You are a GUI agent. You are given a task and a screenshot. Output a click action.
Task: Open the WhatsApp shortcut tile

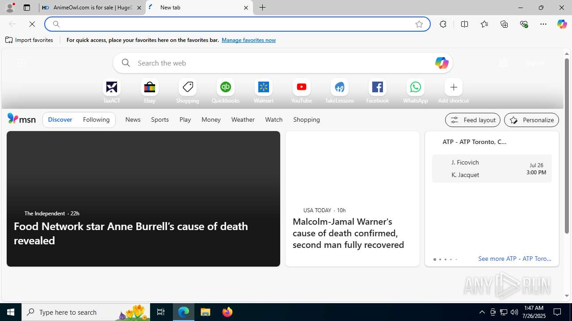(x=416, y=91)
